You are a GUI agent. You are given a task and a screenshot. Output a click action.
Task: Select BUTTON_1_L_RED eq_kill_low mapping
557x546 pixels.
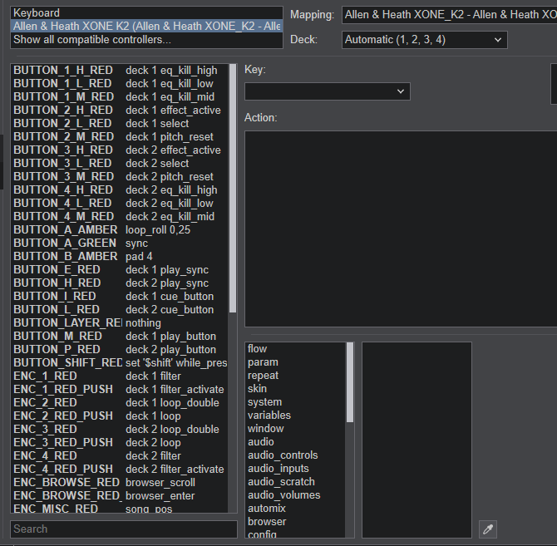tap(120, 84)
